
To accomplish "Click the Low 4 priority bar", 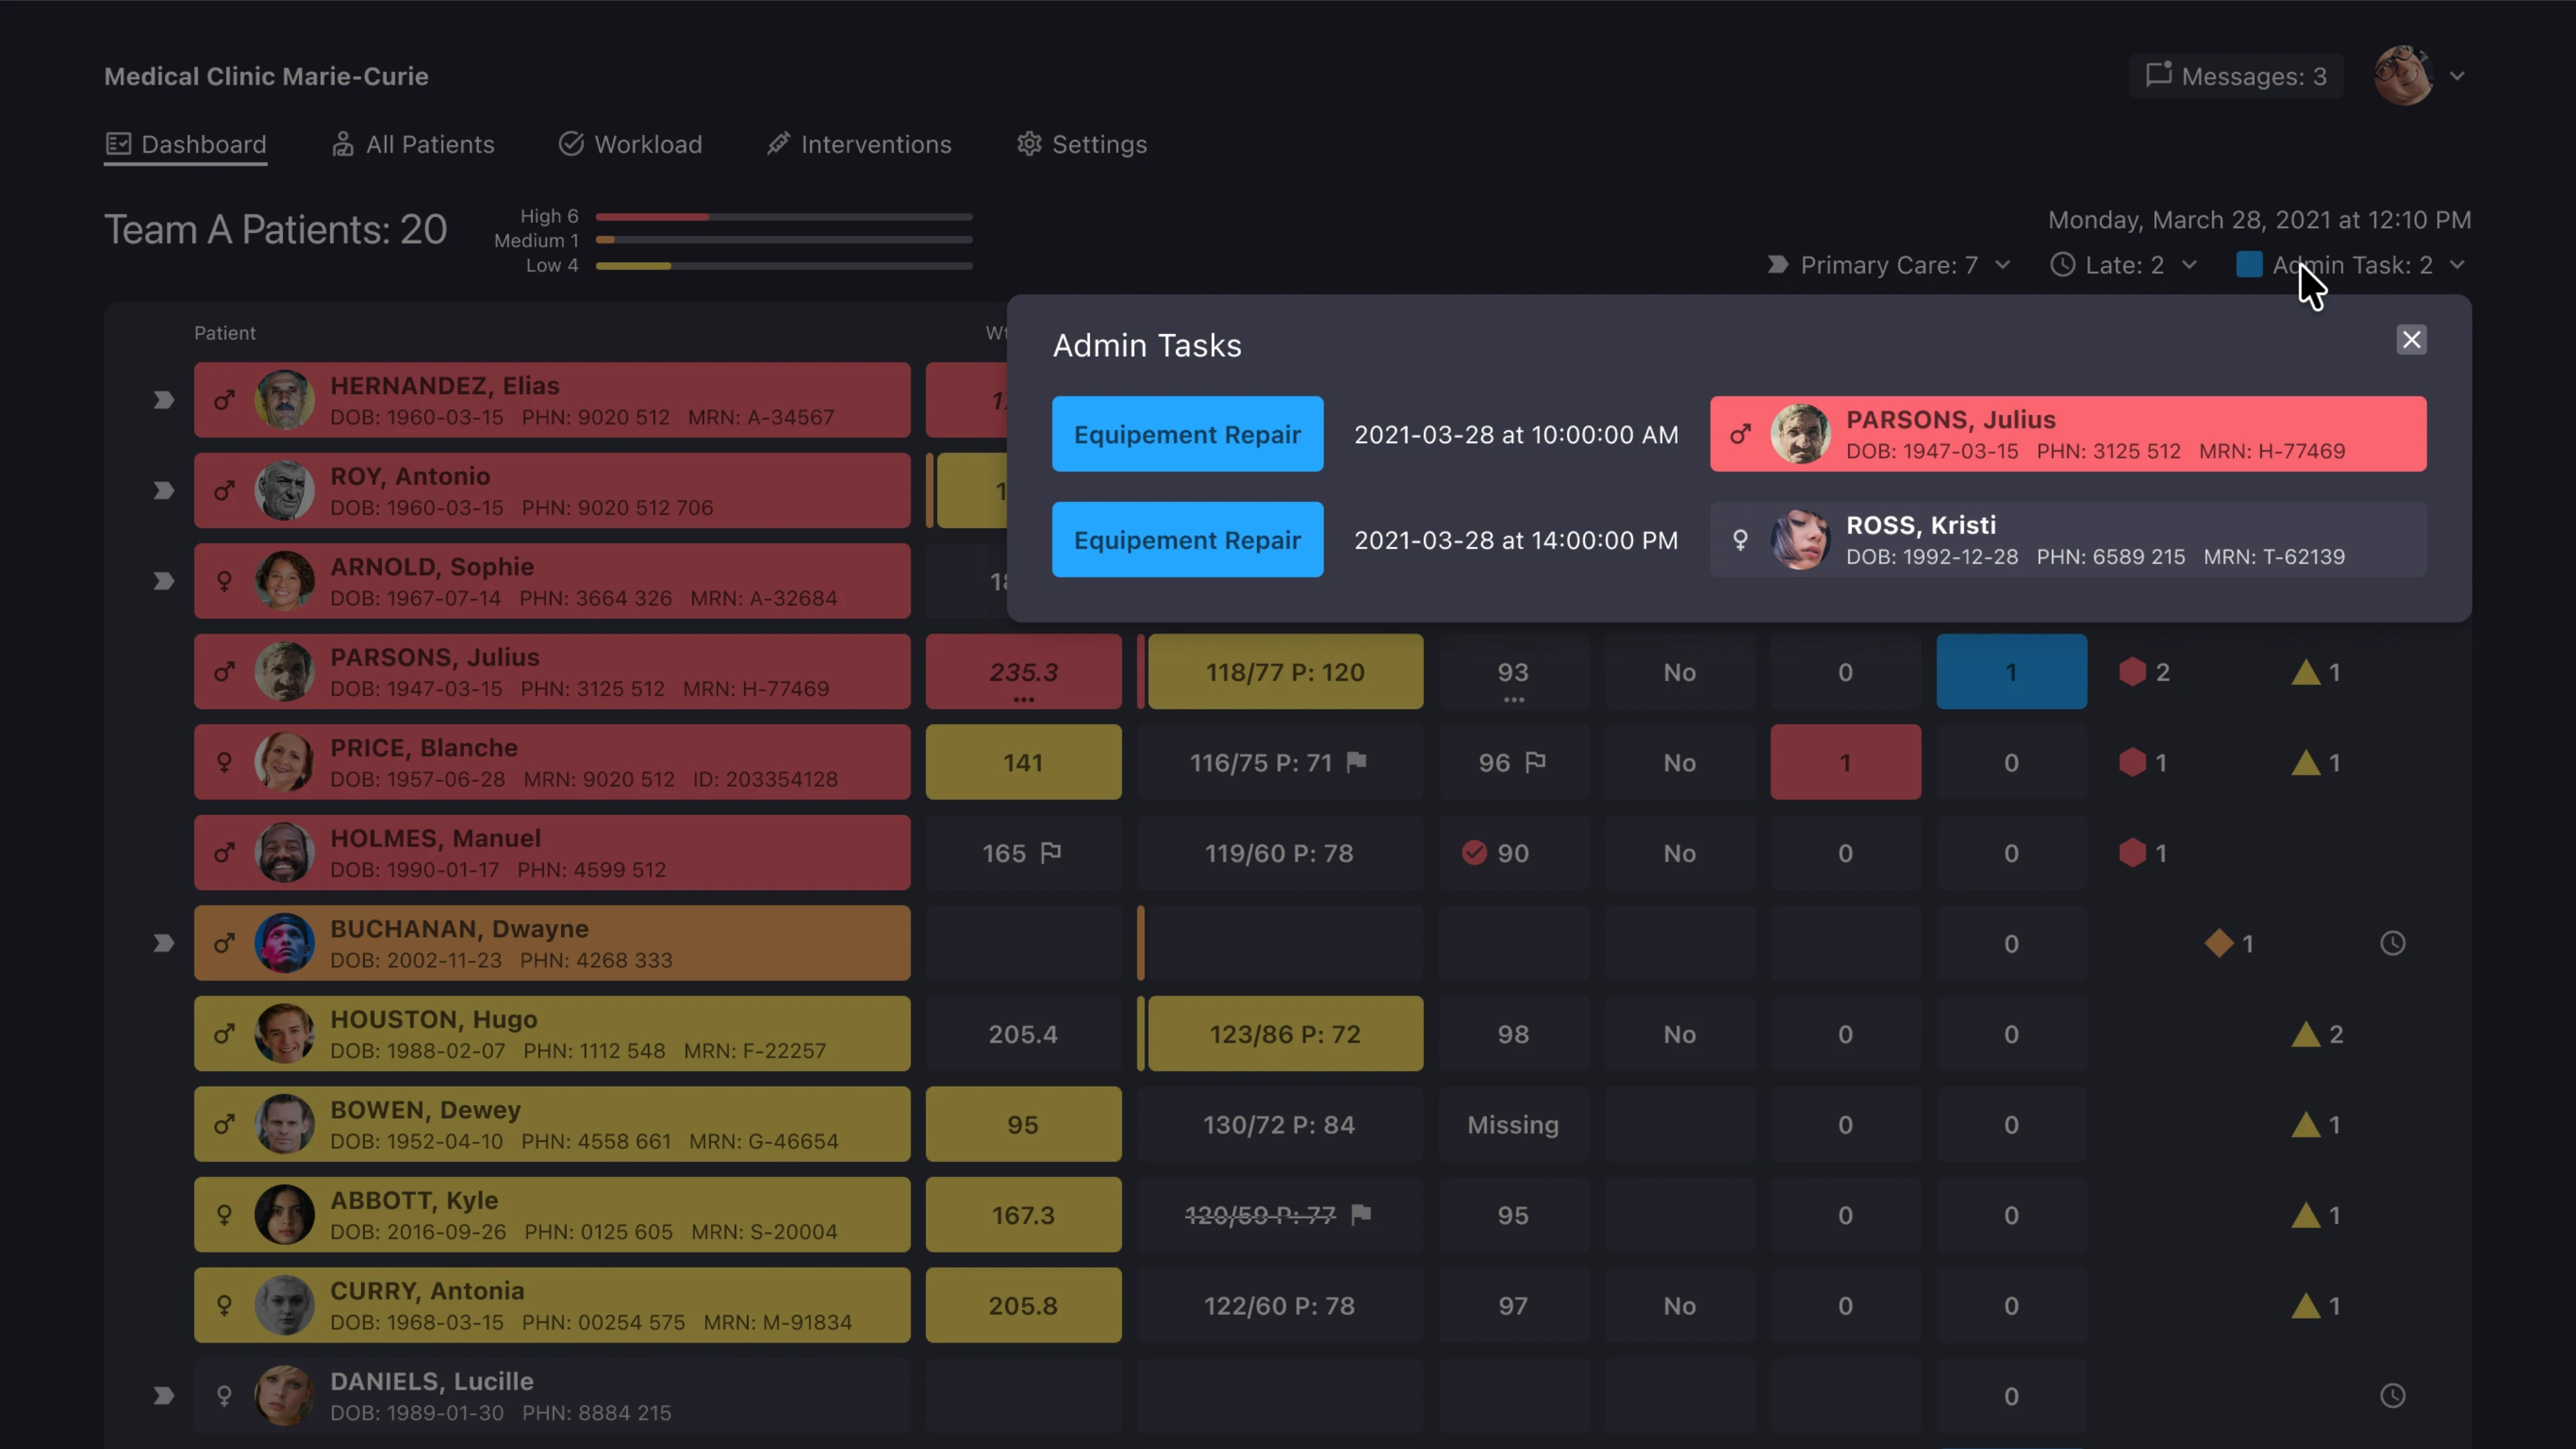I will pos(784,265).
